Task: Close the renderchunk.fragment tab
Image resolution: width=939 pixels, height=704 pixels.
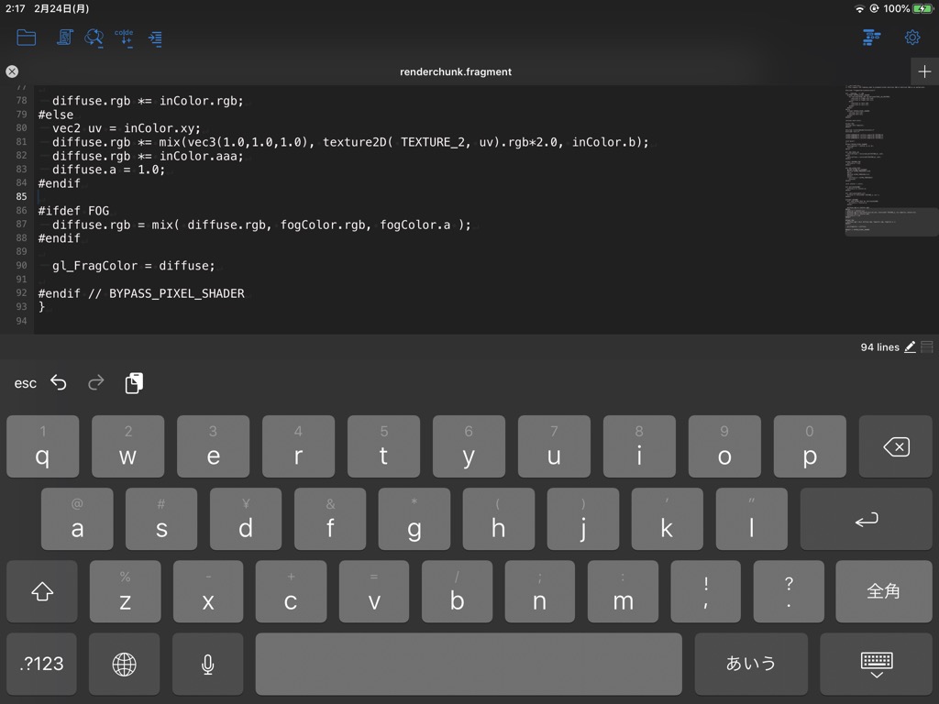Action: coord(12,71)
